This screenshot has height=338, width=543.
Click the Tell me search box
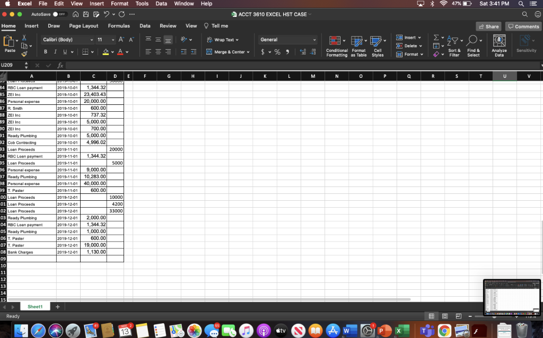click(x=216, y=26)
